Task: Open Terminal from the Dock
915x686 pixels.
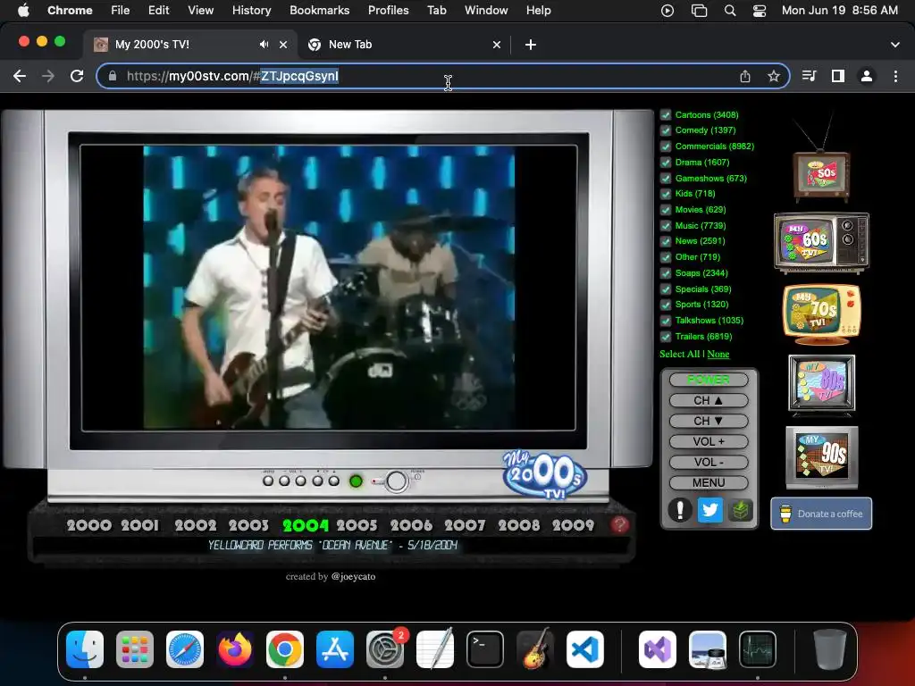Action: [x=485, y=649]
